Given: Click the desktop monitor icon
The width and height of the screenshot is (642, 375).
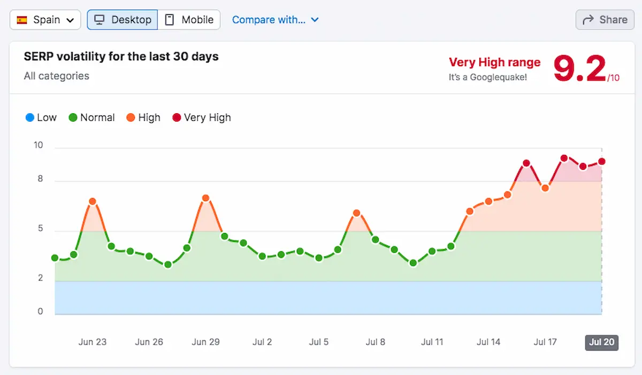Looking at the screenshot, I should 99,20.
